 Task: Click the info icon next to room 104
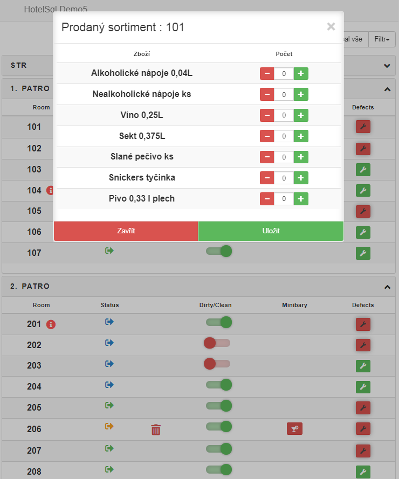(50, 190)
